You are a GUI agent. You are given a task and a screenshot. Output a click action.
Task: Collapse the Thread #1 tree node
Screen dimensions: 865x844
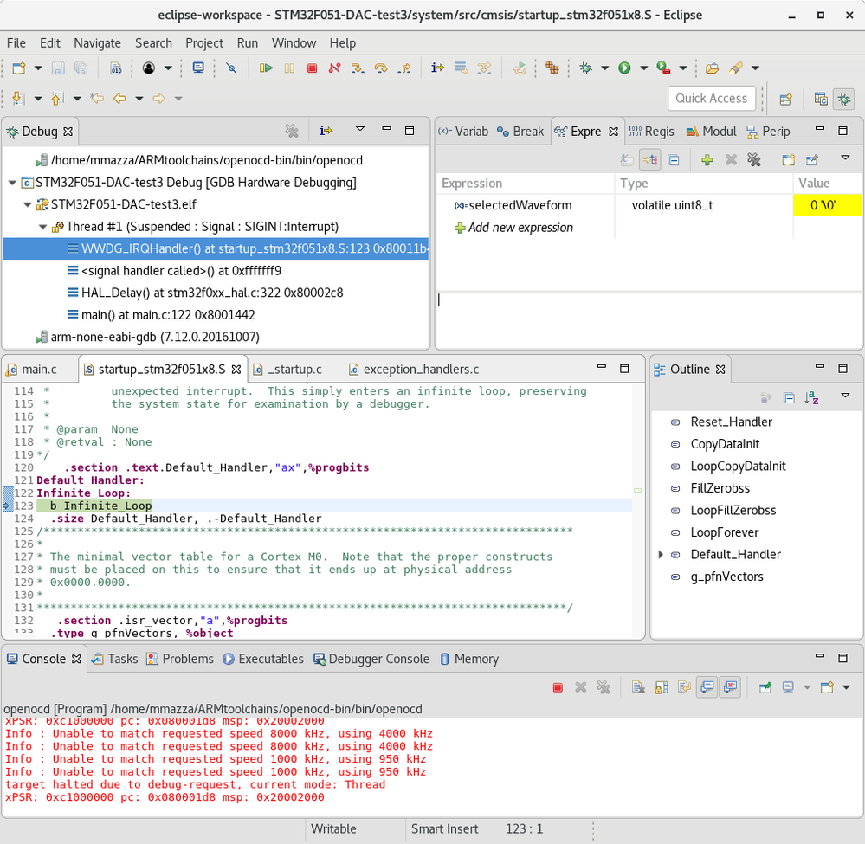pos(44,227)
